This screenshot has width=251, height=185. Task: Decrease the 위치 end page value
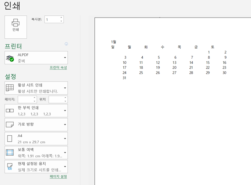click(x=65, y=101)
